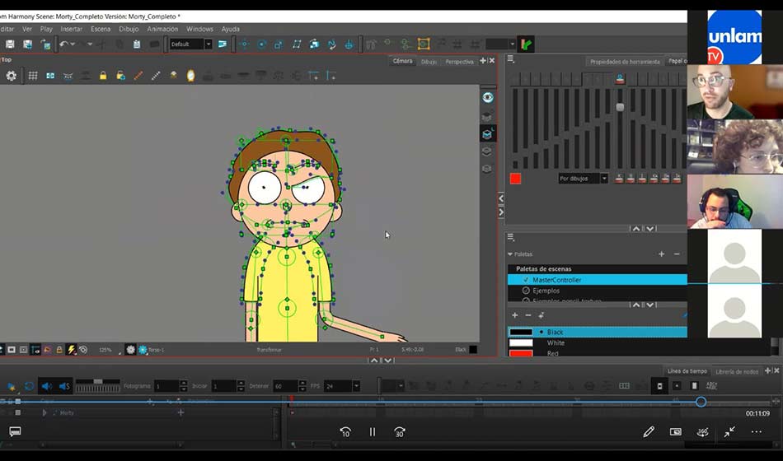Viewport: 783px width, 461px height.
Task: Collapse the Paletas section triangle
Action: (510, 254)
